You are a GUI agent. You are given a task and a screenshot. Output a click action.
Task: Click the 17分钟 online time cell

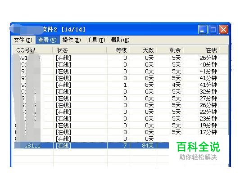pos(208,132)
